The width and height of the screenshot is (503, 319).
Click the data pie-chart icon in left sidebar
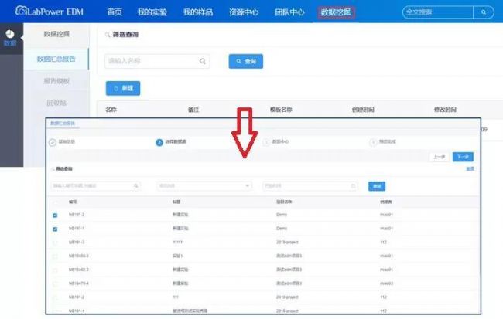point(9,35)
